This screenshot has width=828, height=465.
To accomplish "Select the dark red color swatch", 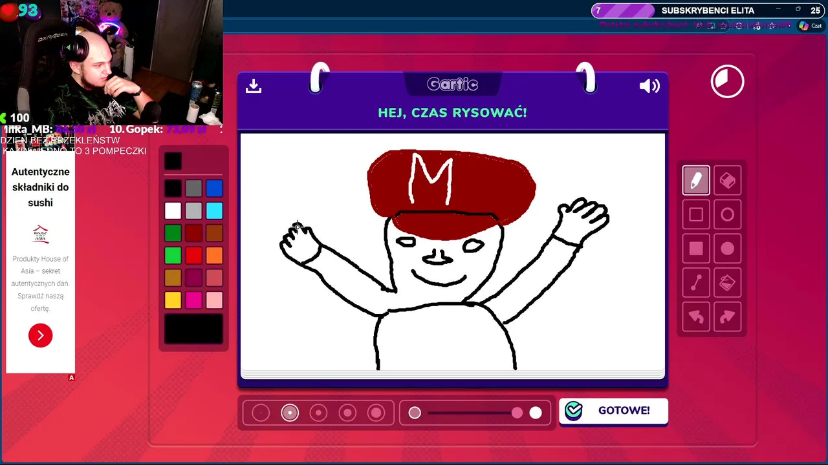I will pos(193,233).
